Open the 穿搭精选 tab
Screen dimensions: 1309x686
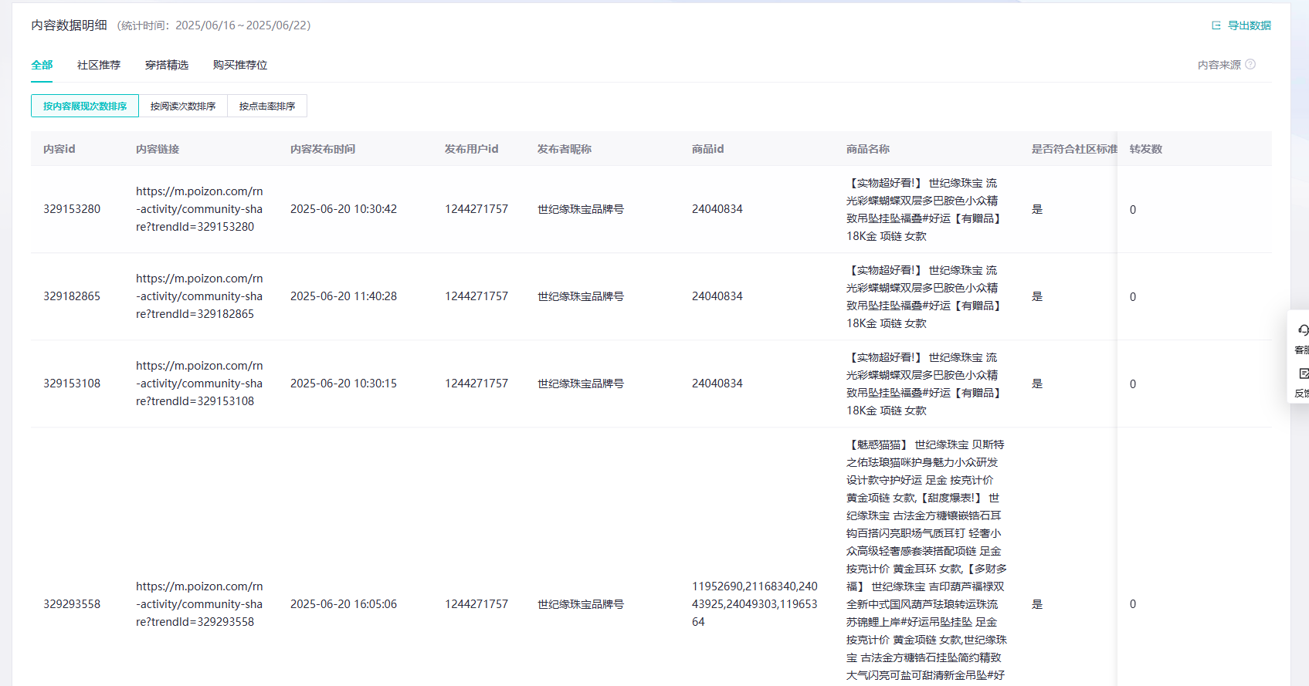167,65
